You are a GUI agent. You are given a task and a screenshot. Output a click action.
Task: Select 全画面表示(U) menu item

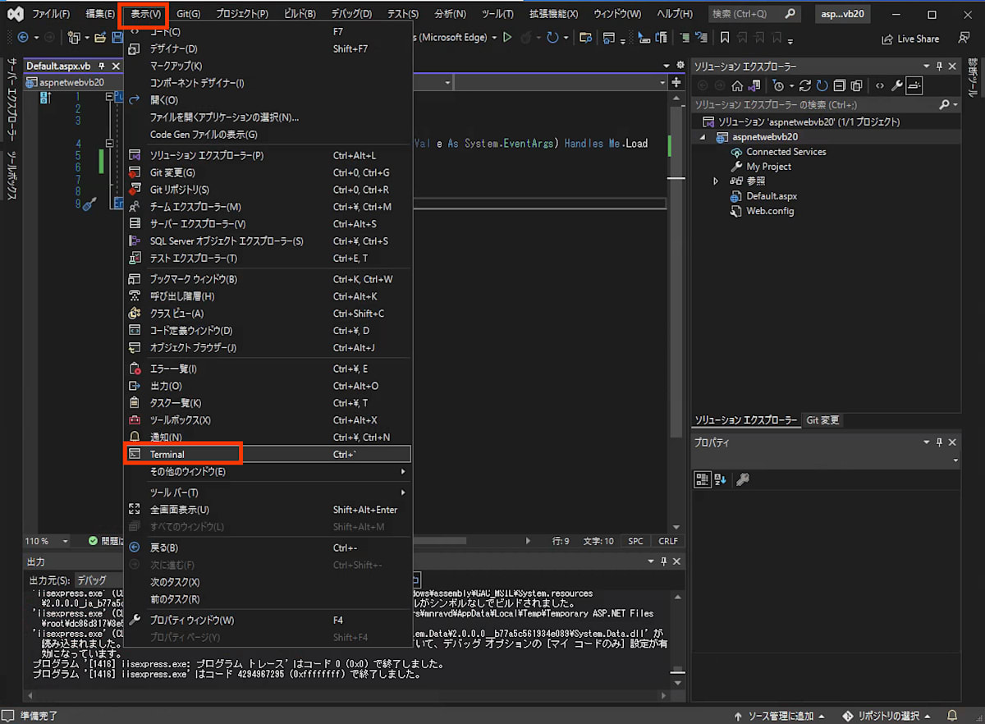(x=268, y=510)
